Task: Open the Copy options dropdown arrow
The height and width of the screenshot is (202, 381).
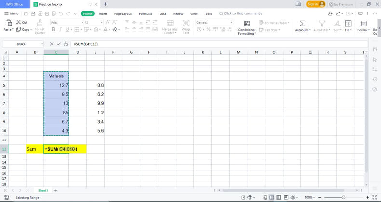Action: 31,29
